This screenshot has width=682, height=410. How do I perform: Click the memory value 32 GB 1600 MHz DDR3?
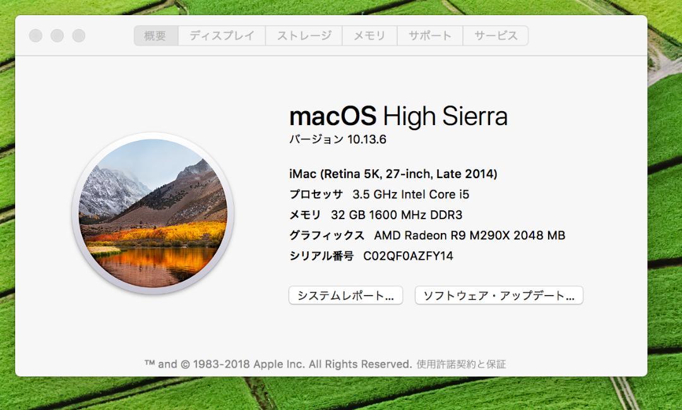point(397,215)
